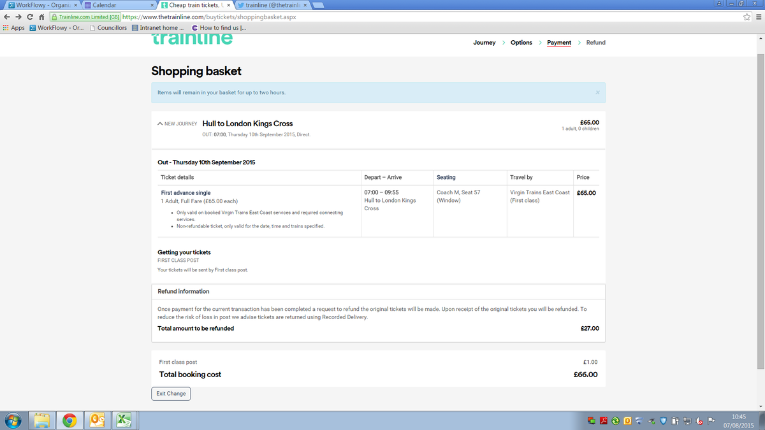Click the £27.00 refund amount
Screen dimensions: 765x430
[x=590, y=329]
